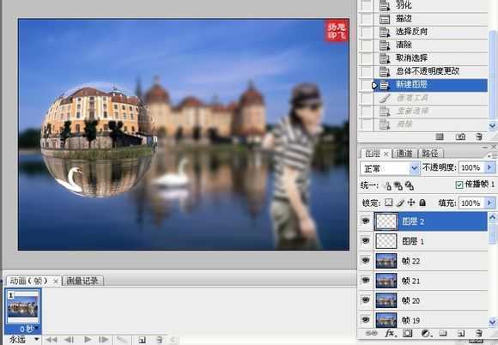
Task: Toggle visibility of layer 帧 20
Action: click(366, 300)
